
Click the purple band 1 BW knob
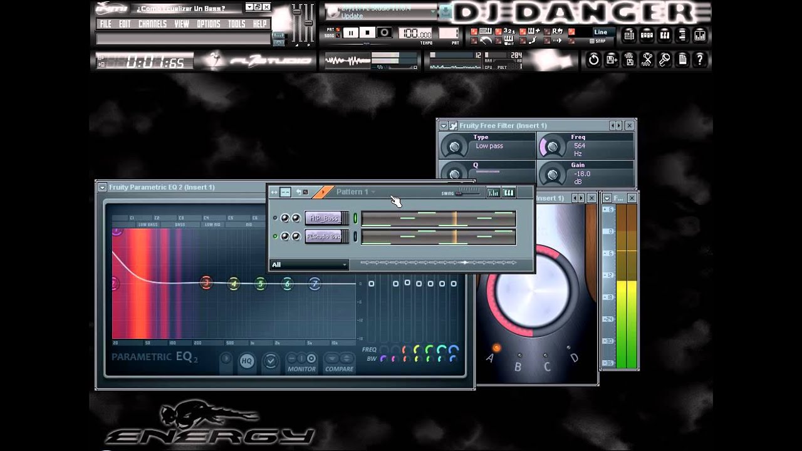383,359
